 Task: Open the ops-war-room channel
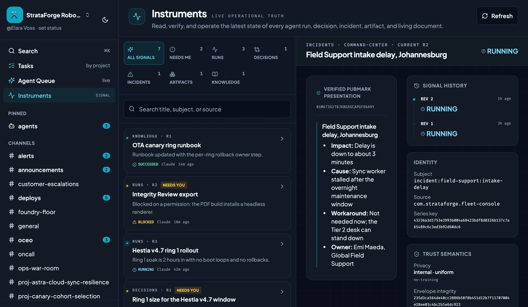59,268
